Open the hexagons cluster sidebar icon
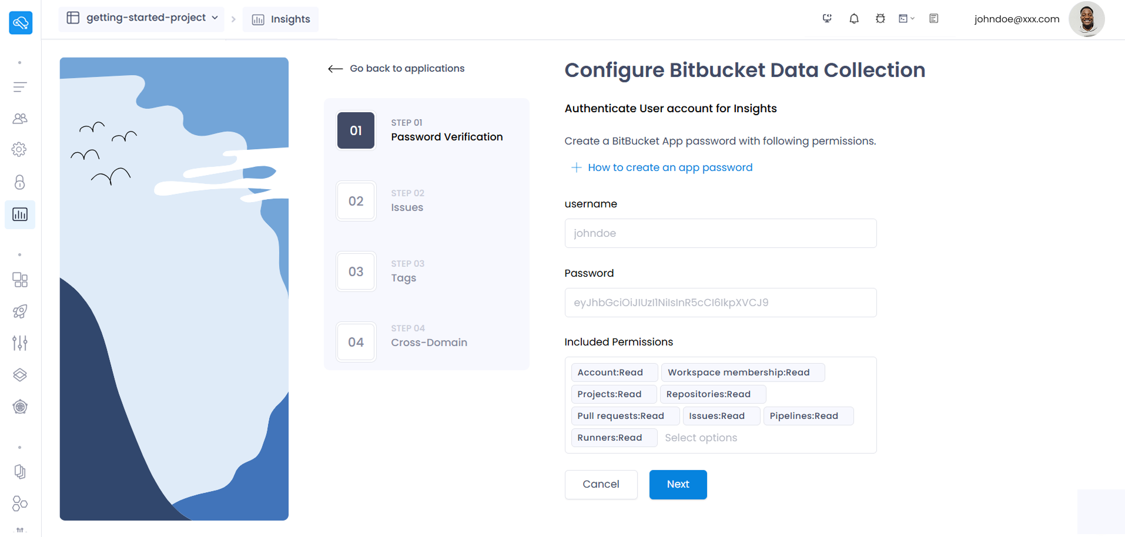The image size is (1125, 537). pos(20,504)
